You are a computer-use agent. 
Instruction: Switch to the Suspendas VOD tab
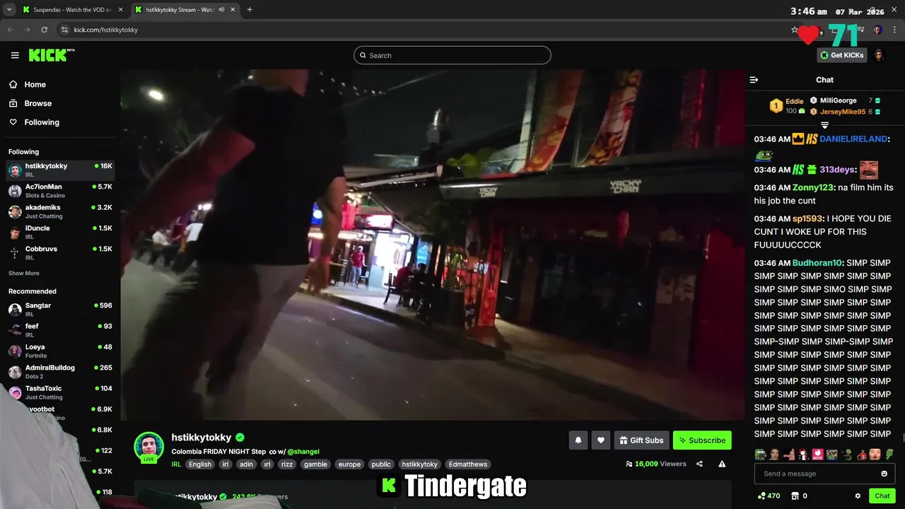[72, 10]
